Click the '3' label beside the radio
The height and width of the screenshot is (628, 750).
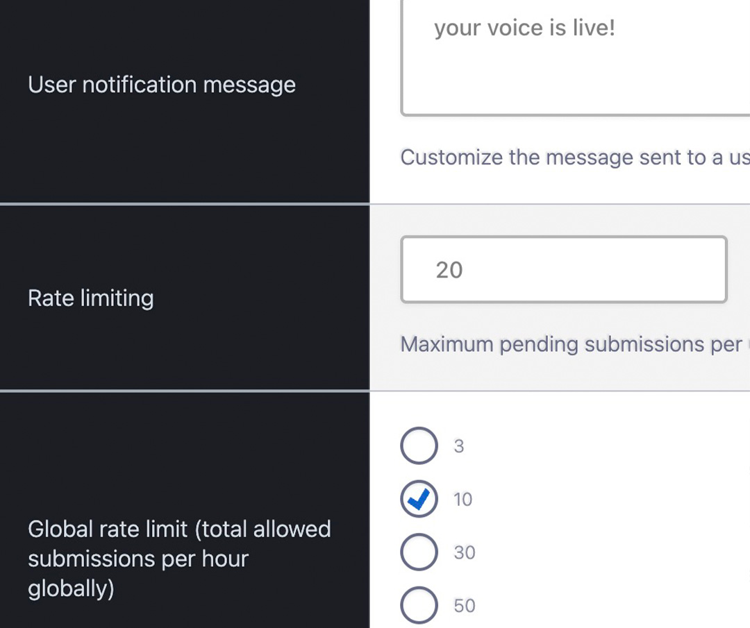pos(458,446)
